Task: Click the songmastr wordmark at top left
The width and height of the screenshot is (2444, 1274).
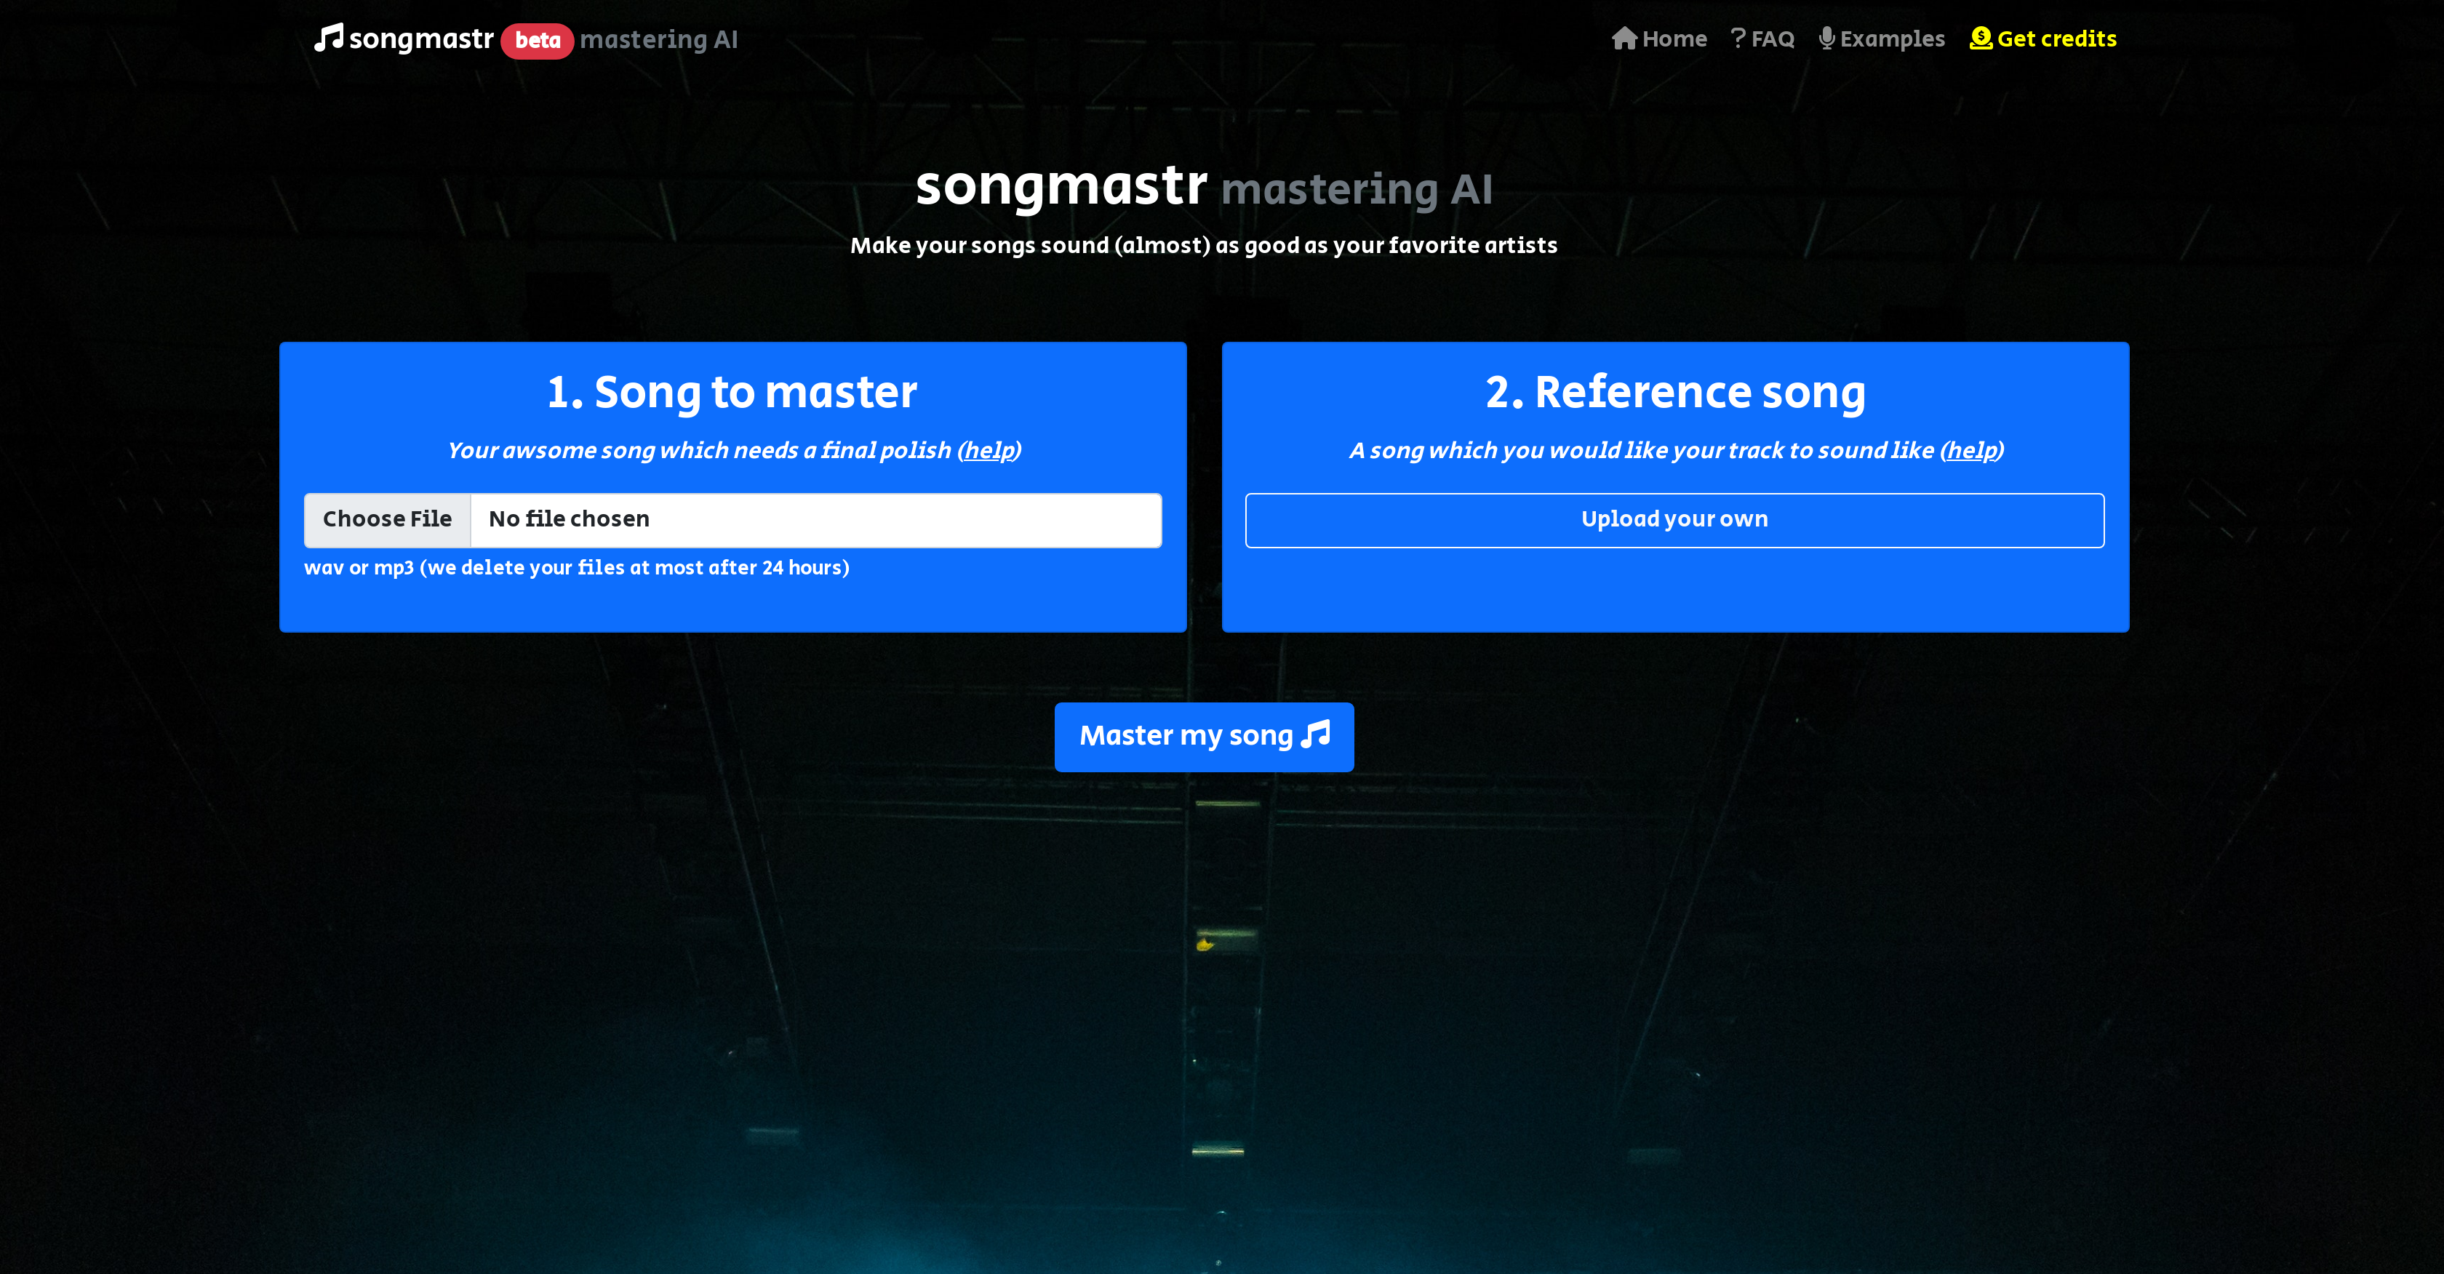Action: 422,39
